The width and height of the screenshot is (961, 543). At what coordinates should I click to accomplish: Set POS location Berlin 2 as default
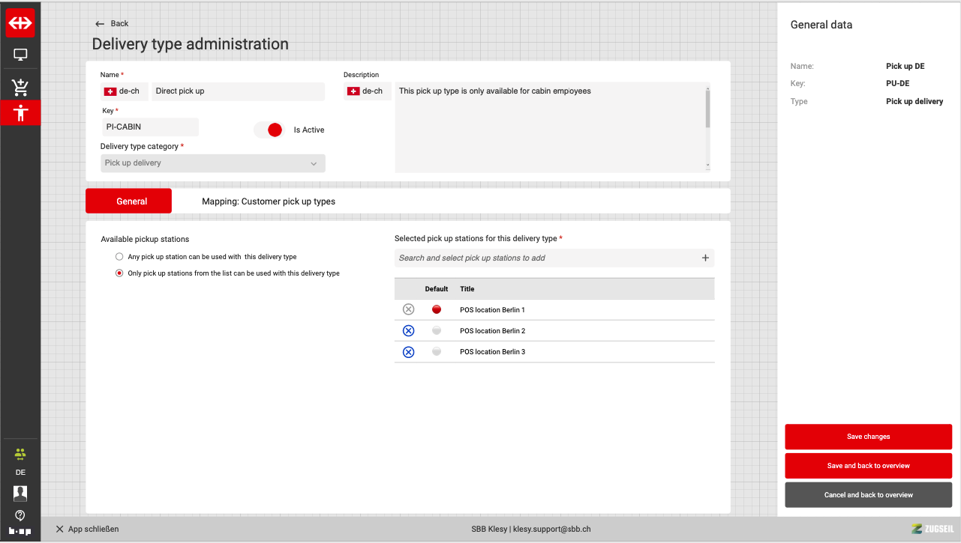[437, 331]
